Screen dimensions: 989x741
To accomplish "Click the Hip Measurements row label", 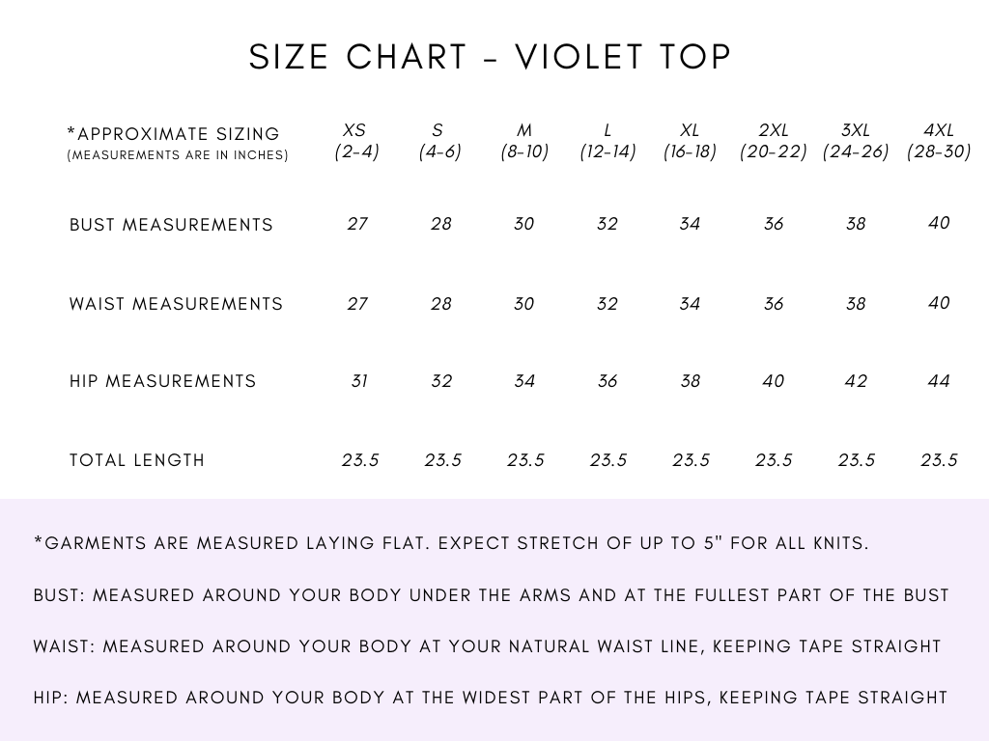I will (x=162, y=381).
